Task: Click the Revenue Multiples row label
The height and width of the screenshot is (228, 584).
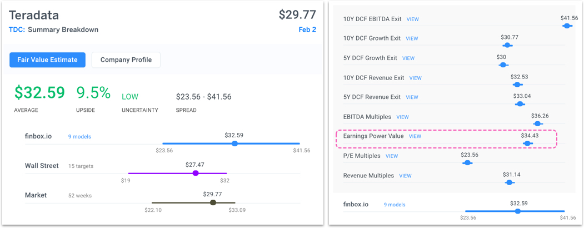Action: point(368,176)
